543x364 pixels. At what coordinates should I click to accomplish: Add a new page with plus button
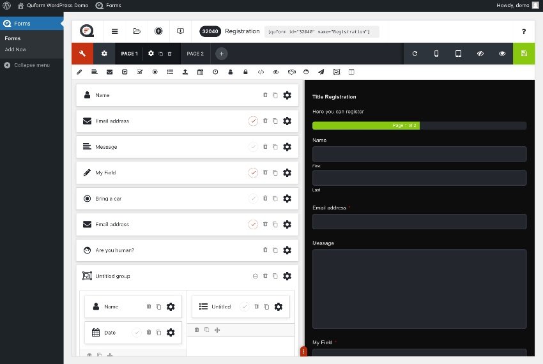222,54
